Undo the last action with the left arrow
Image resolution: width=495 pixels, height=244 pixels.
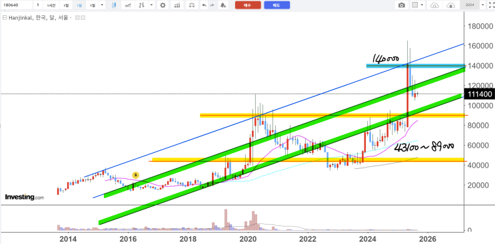(204, 5)
